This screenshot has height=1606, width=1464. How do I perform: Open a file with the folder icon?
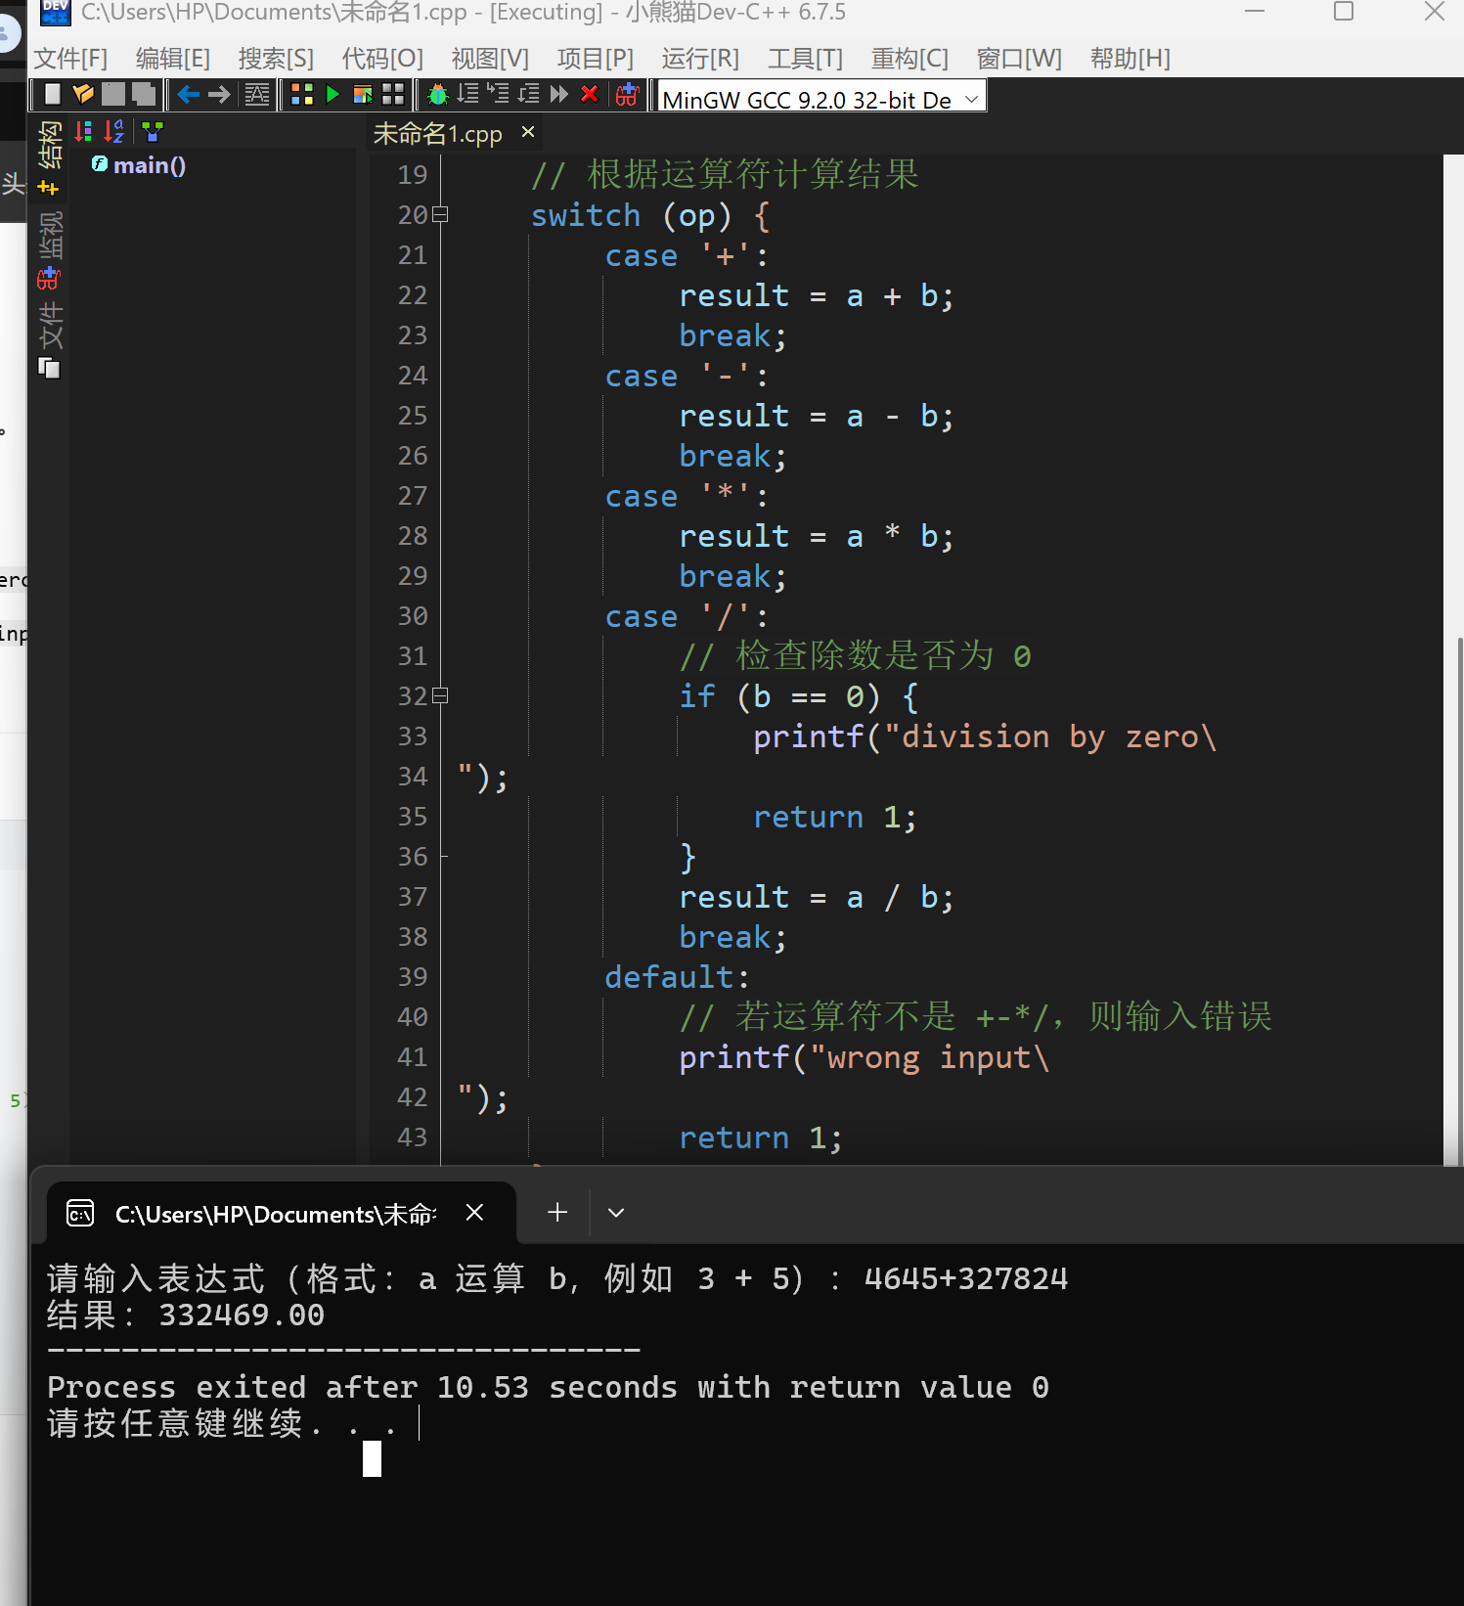83,94
